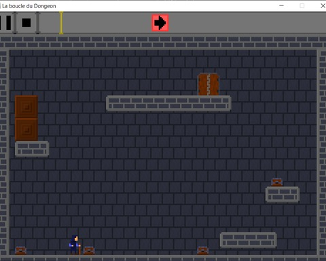326x261 pixels.
Task: Click the yellow timeline marker
Action: point(61,22)
